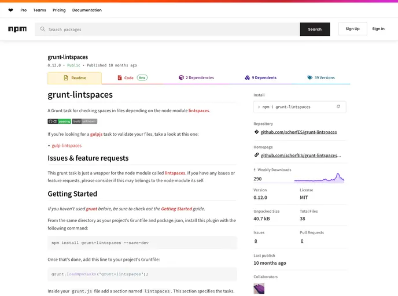Click the unpacked size 40.7 kB

261,219
